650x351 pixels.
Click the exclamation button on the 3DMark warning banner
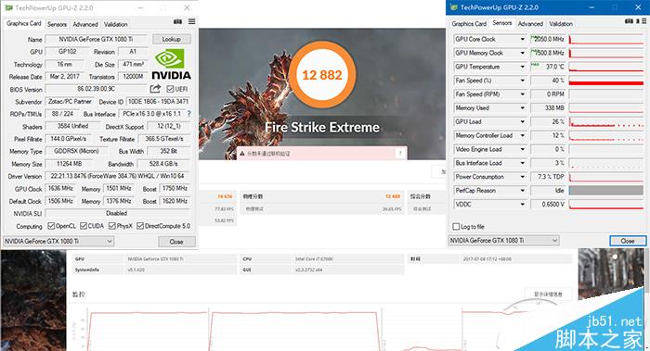click(x=400, y=154)
